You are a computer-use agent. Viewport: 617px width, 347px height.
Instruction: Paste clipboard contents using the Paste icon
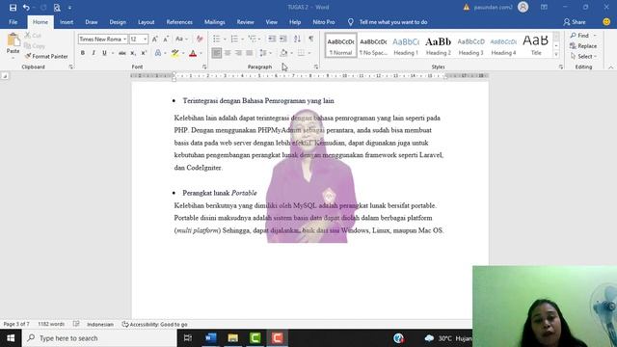coord(13,40)
